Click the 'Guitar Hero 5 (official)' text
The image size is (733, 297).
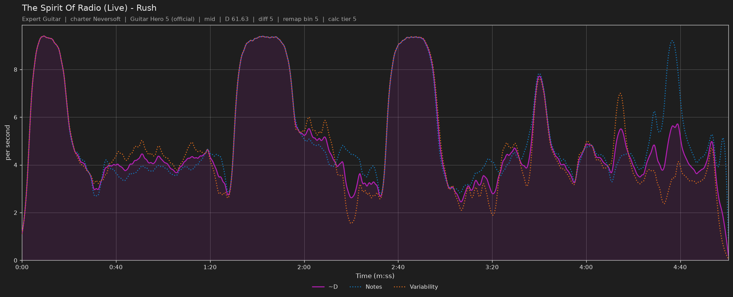(x=162, y=19)
